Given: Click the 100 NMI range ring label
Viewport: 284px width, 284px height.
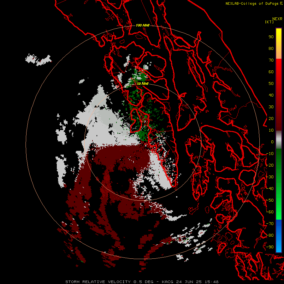Looking at the screenshot, I should (143, 25).
